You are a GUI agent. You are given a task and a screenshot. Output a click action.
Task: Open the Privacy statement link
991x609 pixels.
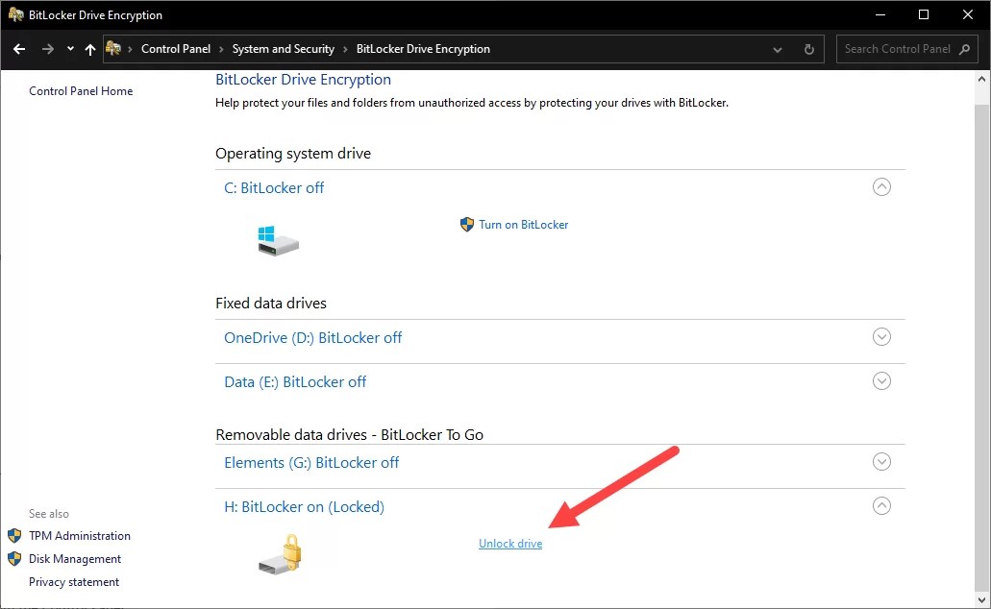(74, 581)
